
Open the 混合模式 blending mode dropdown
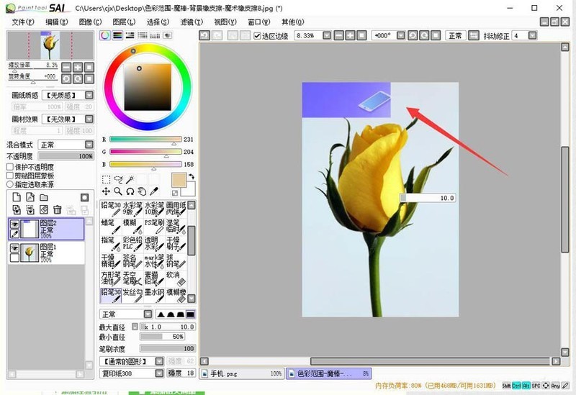(89, 145)
